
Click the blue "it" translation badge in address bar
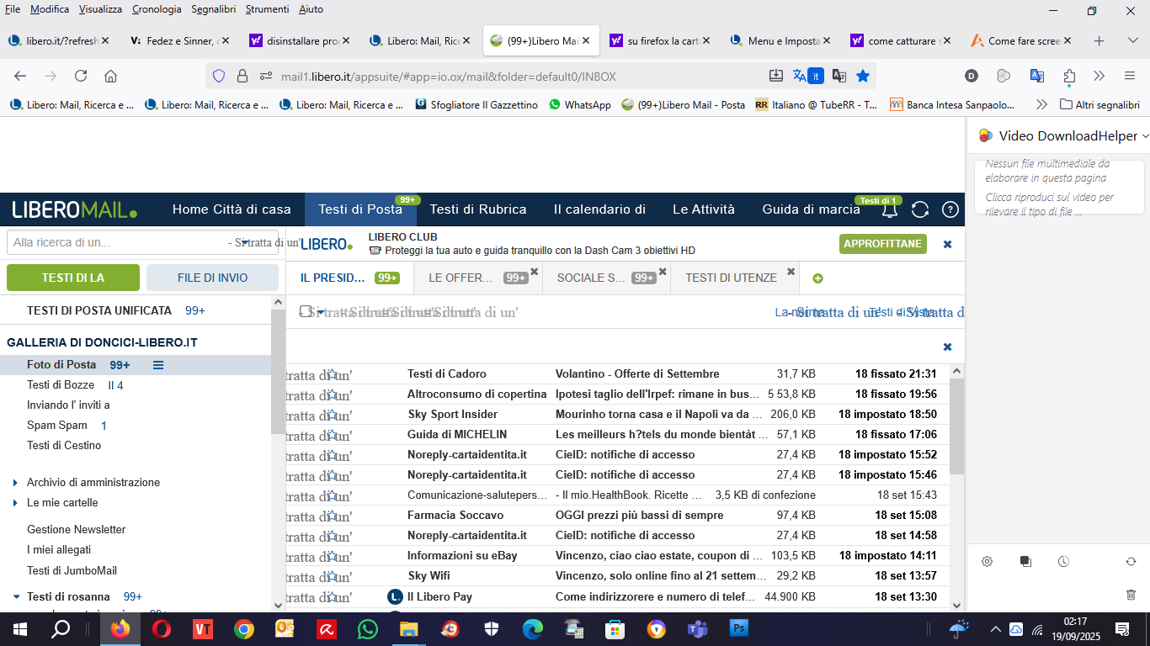(815, 76)
